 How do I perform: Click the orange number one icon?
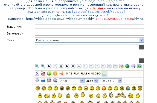click(55, 73)
